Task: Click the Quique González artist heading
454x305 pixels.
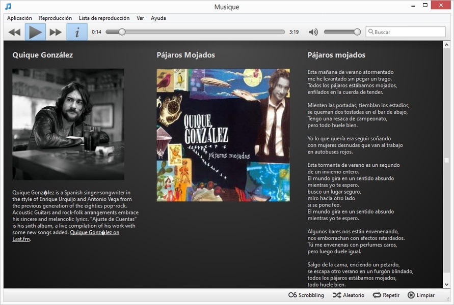Action: [43, 55]
